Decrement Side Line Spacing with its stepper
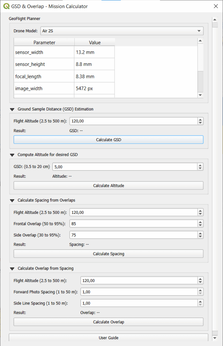The width and height of the screenshot is (223, 346). [200, 304]
